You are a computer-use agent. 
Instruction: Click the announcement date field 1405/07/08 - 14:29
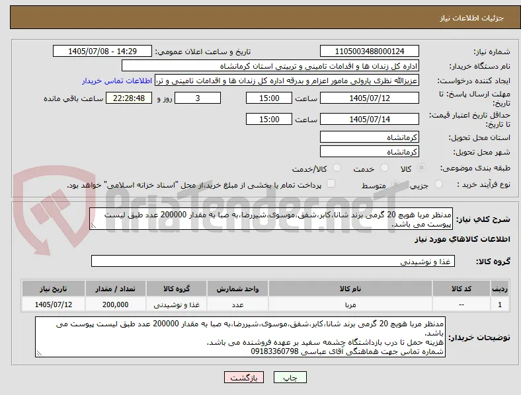[x=102, y=51]
